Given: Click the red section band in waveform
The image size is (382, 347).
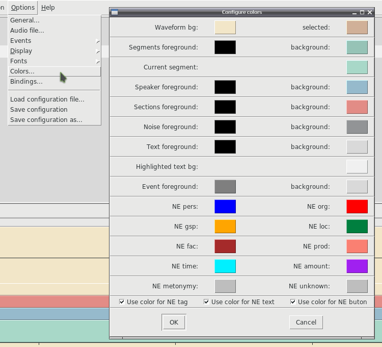Looking at the screenshot, I should [54, 302].
